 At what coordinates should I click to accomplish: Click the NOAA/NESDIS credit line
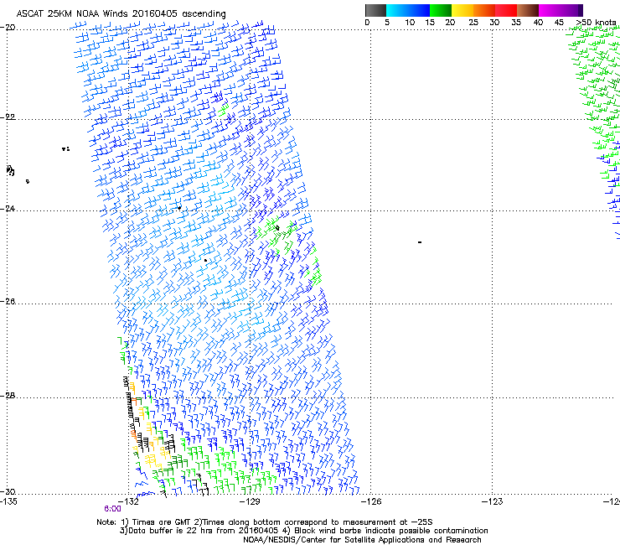362,540
